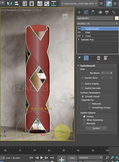
Task: Check Separate by Smoothing Groups
Action: pos(90,107)
